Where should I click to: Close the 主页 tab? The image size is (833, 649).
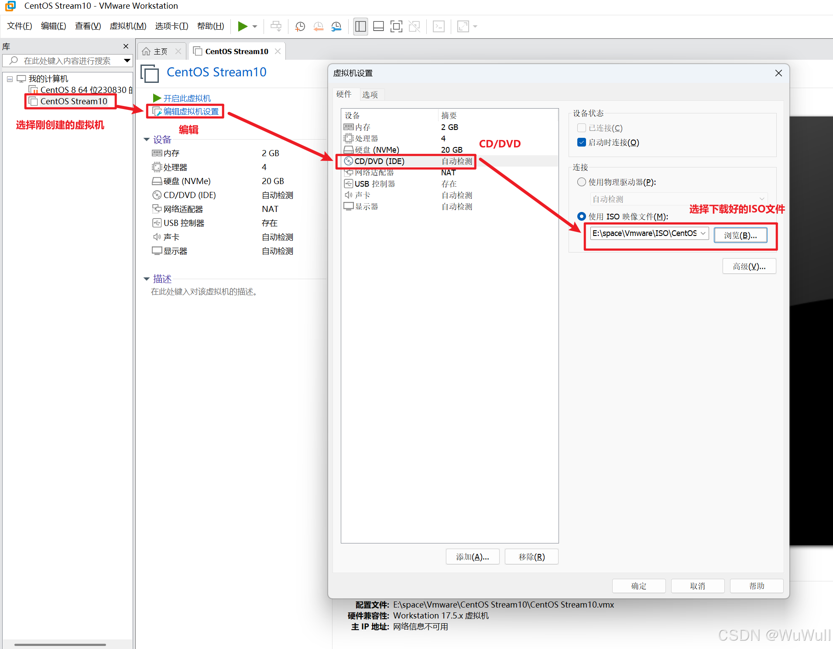click(x=178, y=51)
